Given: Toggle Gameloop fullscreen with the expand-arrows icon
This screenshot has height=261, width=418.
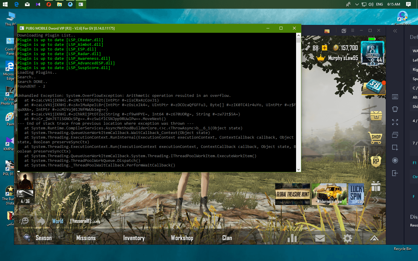Looking at the screenshot, I should [x=395, y=122].
